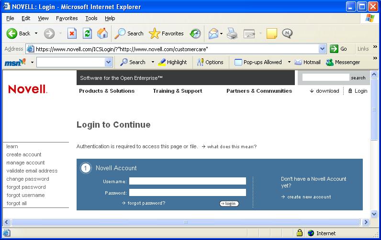
Task: Open the Favorites star toolbar button
Action: [166, 33]
